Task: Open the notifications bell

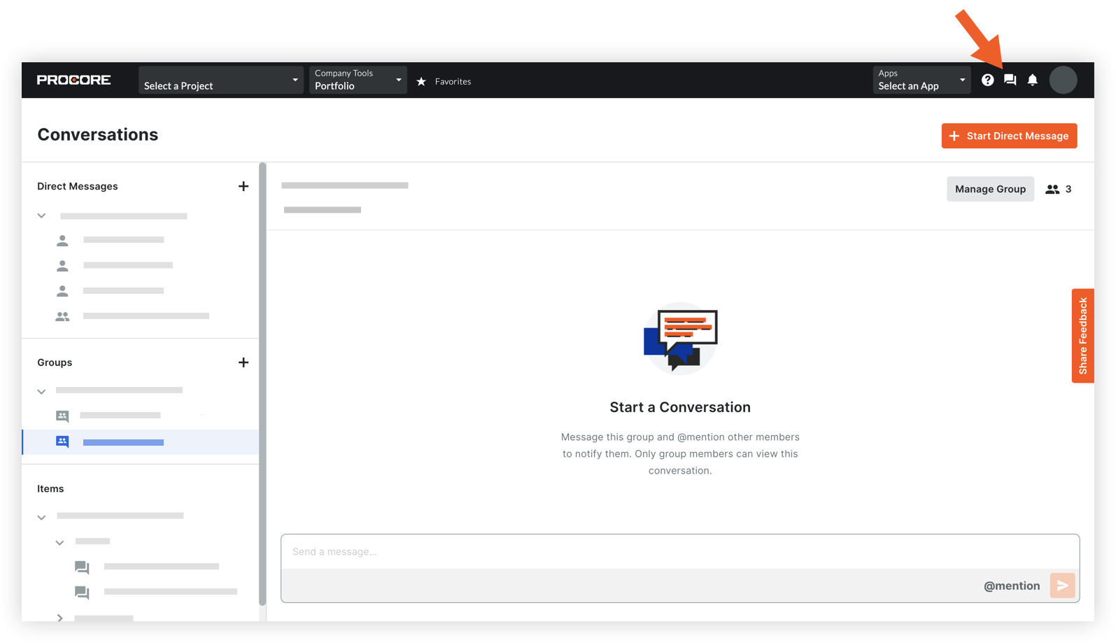Action: tap(1032, 80)
